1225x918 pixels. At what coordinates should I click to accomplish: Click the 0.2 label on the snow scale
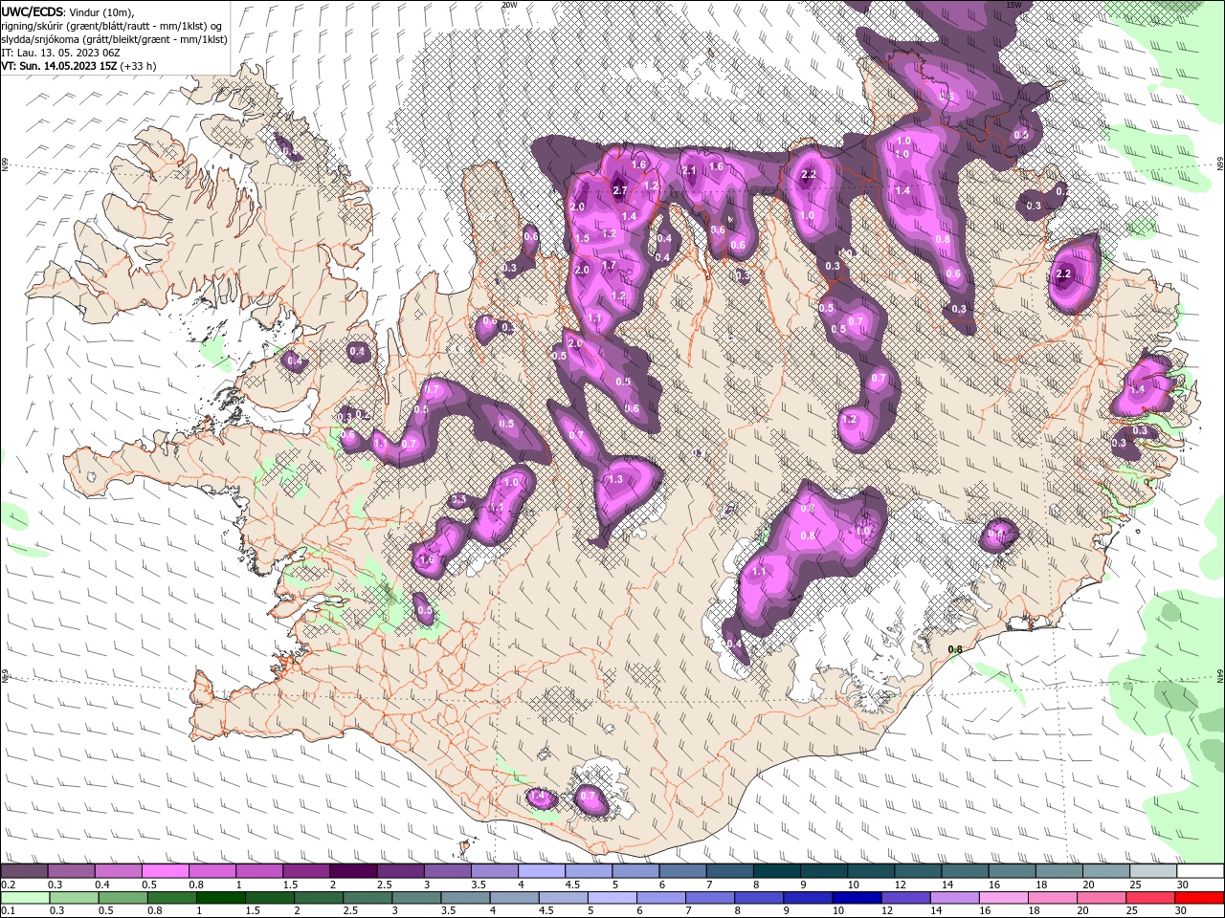tap(8, 885)
